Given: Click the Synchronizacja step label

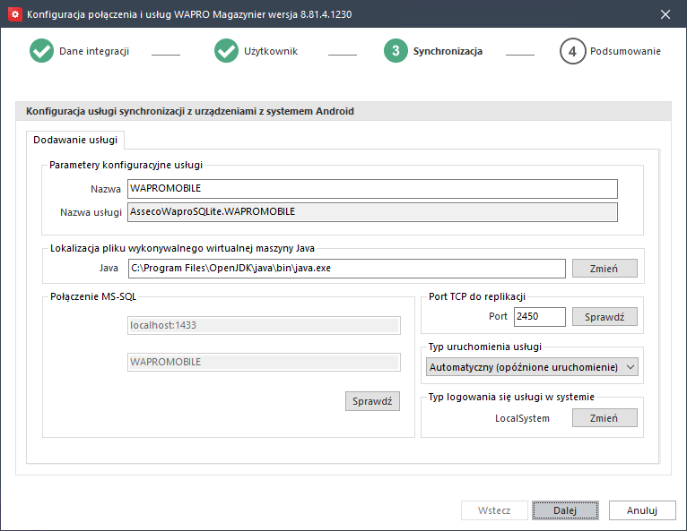Looking at the screenshot, I should [448, 51].
